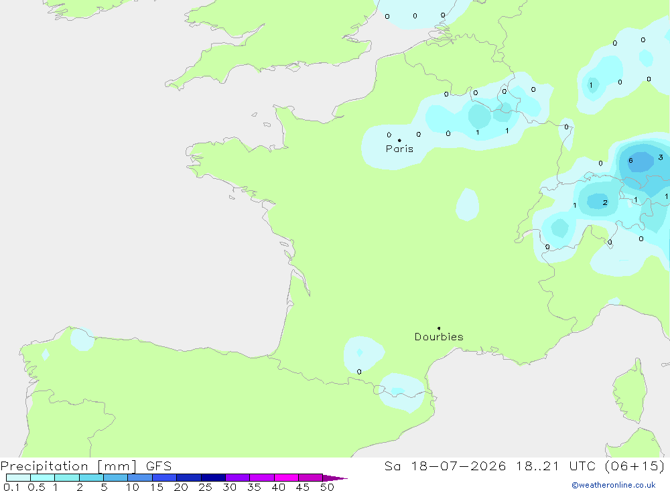The width and height of the screenshot is (670, 491).
Task: Click the black dot marking Paris
Action: 399,140
